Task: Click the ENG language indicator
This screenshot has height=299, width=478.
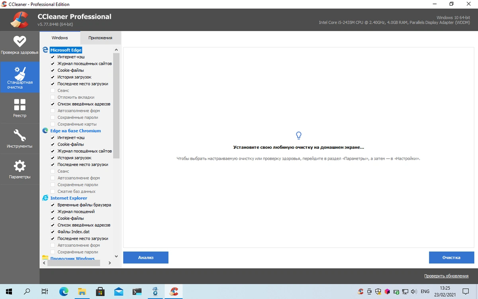Action: coord(425,291)
